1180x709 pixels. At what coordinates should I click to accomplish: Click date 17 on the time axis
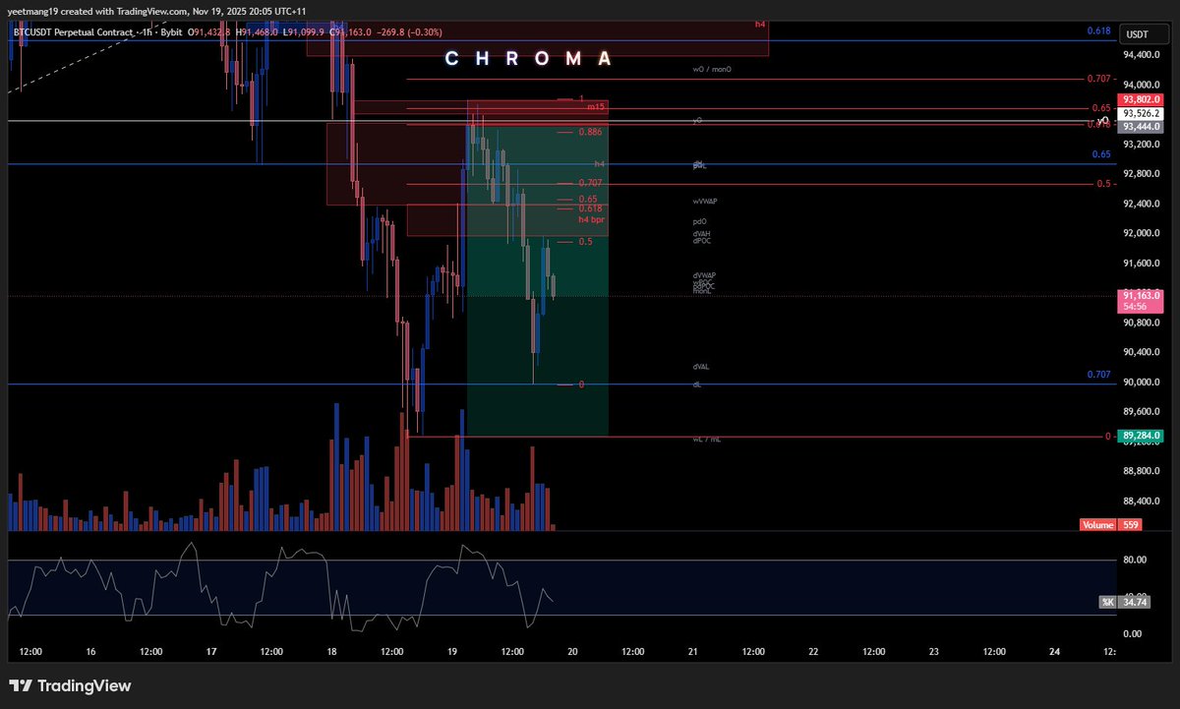click(x=211, y=651)
